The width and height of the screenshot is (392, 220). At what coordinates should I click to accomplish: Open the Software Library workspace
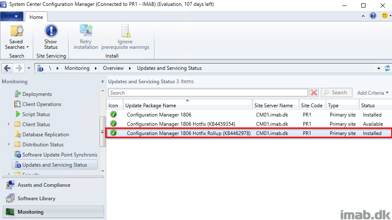point(53,199)
